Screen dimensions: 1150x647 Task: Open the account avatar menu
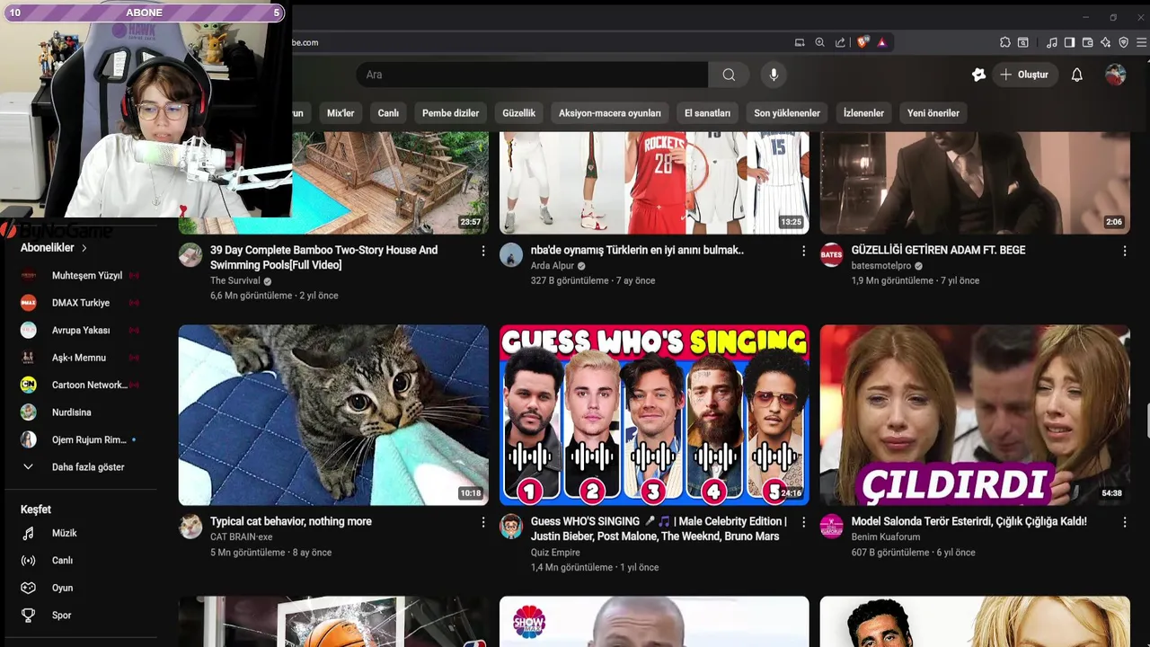1116,75
